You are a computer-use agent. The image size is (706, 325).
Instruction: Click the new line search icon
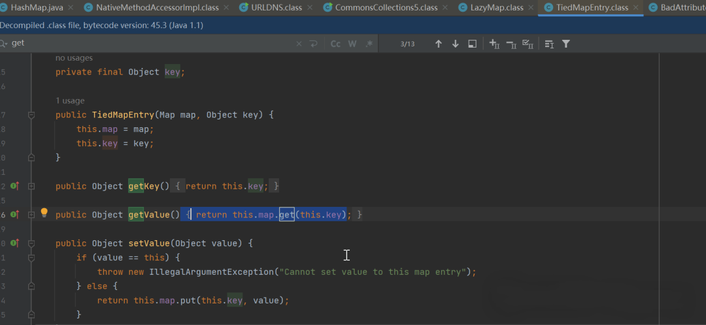click(x=313, y=44)
